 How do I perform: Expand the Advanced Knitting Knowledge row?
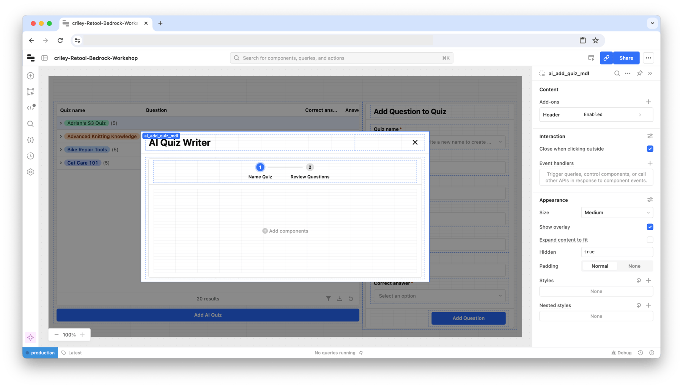[61, 137]
